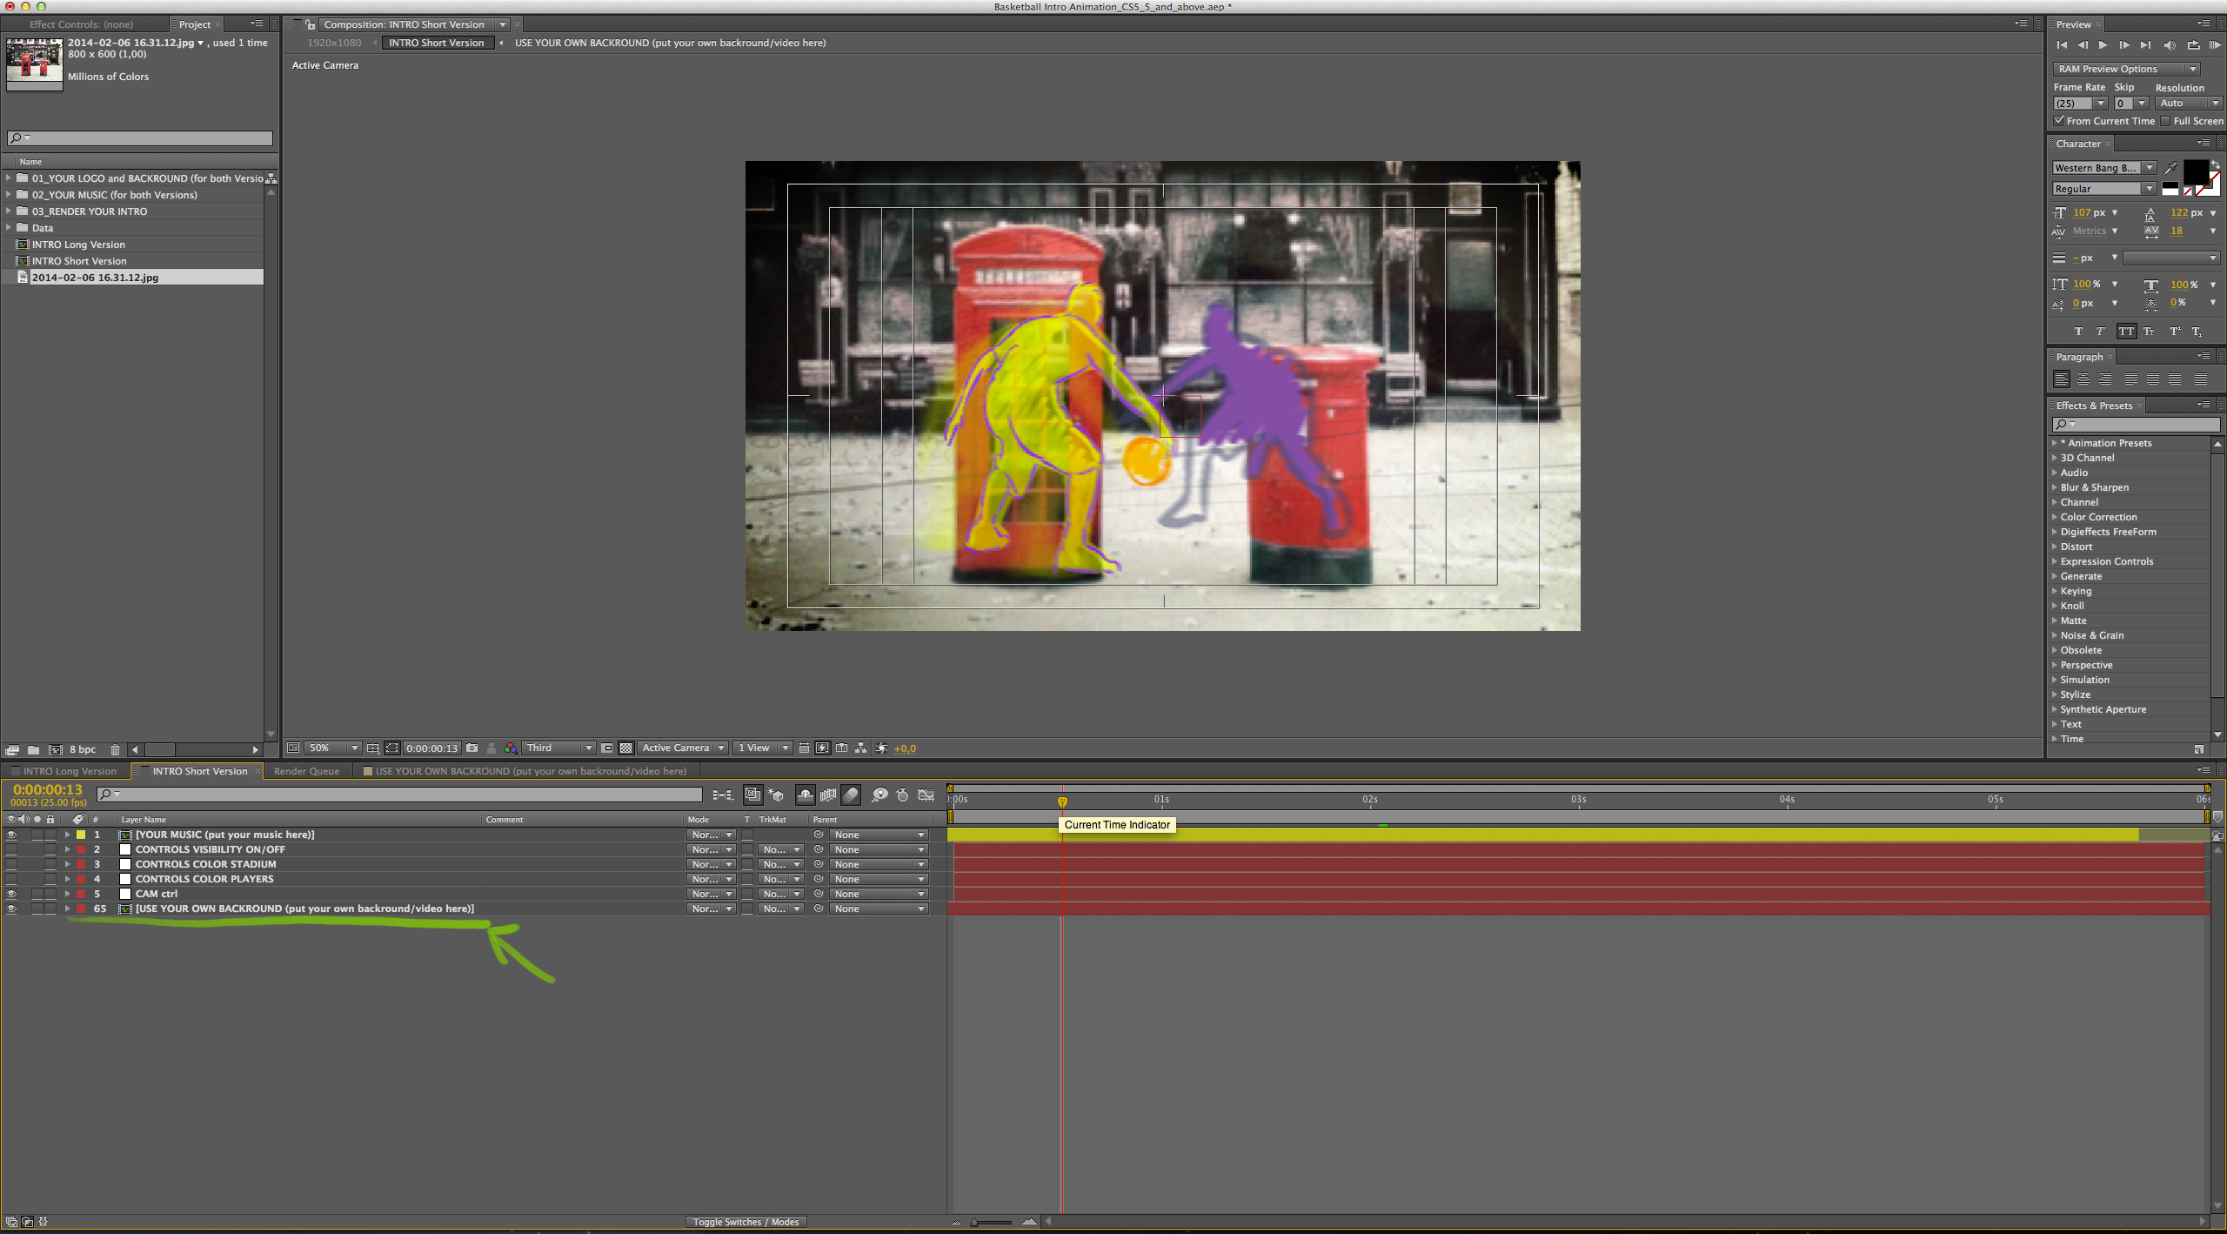Switch to INTRO Long Version timeline tab
The height and width of the screenshot is (1234, 2227).
[69, 771]
